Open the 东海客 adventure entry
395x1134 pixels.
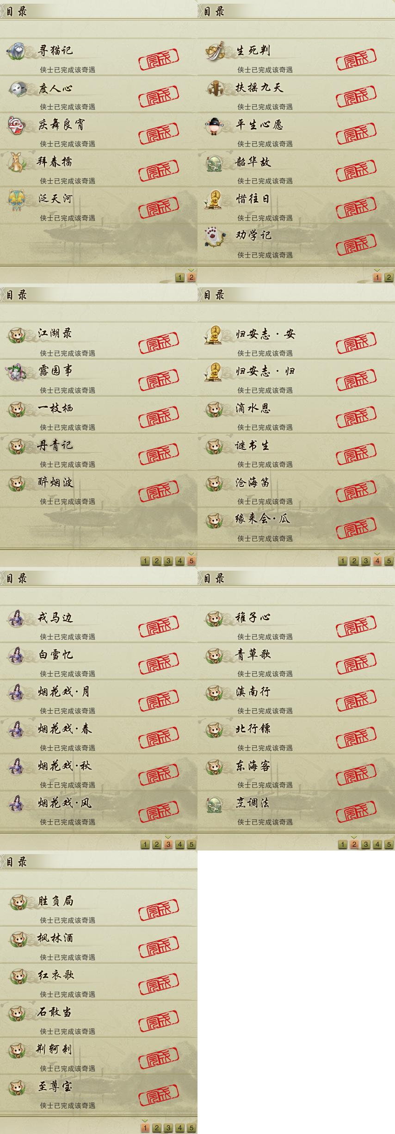[296, 772]
